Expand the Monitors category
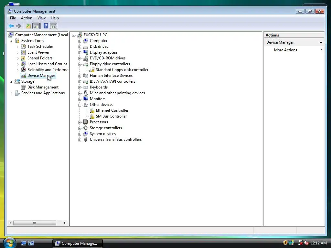The width and height of the screenshot is (331, 248). [x=80, y=99]
